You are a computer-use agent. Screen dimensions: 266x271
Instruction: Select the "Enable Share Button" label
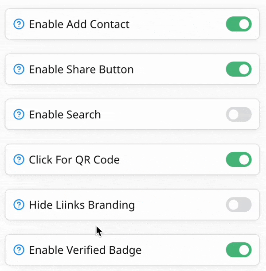pos(81,69)
